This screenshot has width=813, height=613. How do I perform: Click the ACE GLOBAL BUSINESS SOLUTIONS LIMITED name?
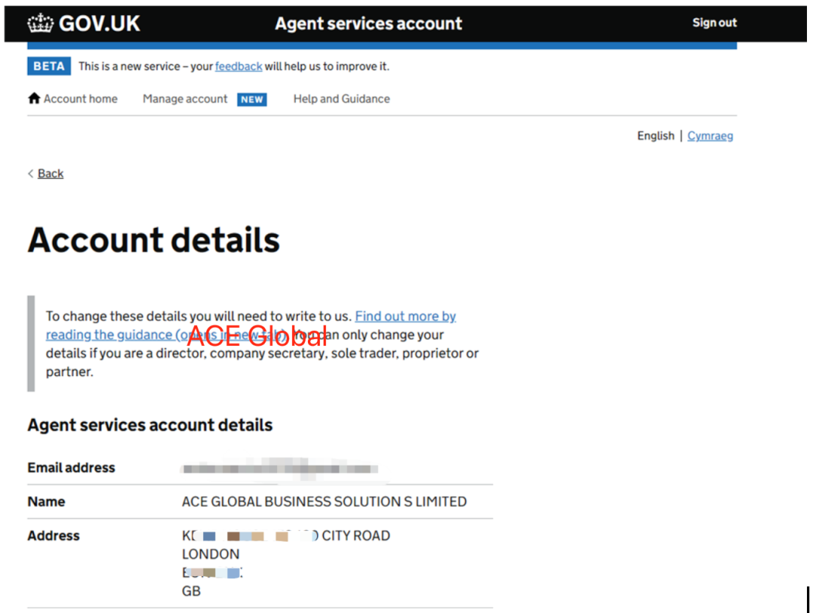[324, 502]
